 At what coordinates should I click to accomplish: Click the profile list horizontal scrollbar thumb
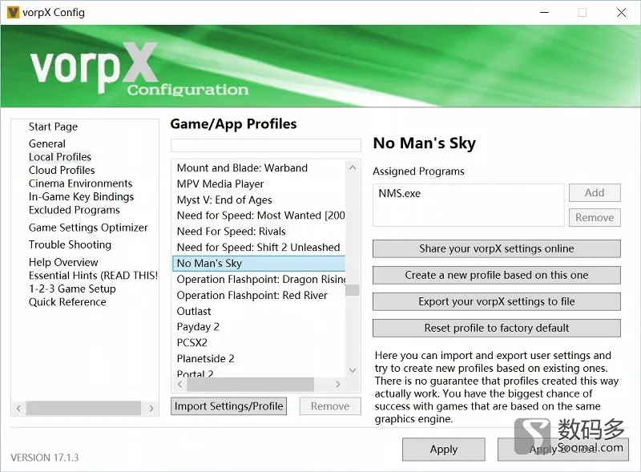(x=250, y=384)
